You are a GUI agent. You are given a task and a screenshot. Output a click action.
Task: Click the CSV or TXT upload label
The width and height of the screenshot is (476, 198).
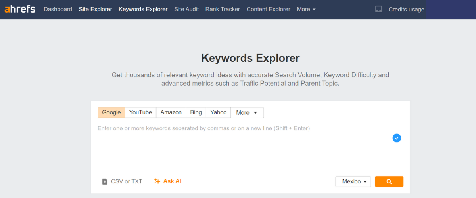(127, 181)
